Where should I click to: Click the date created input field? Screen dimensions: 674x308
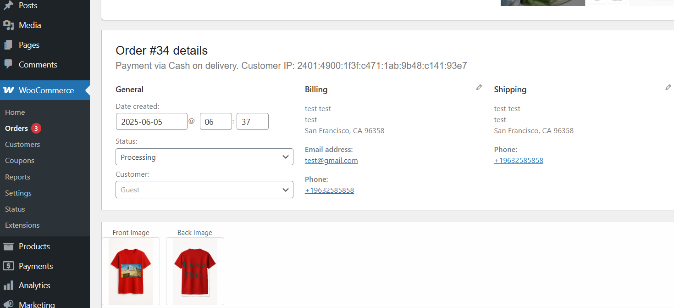pyautogui.click(x=151, y=122)
